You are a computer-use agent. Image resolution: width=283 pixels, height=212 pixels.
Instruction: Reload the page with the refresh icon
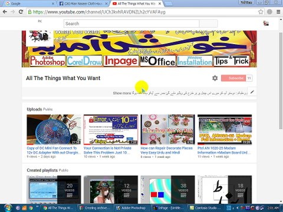(x=21, y=12)
